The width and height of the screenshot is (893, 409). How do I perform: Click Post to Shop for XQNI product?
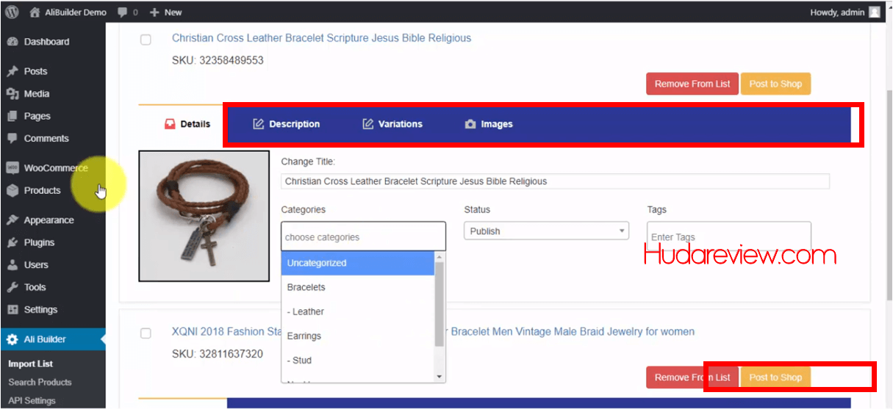[x=775, y=377]
